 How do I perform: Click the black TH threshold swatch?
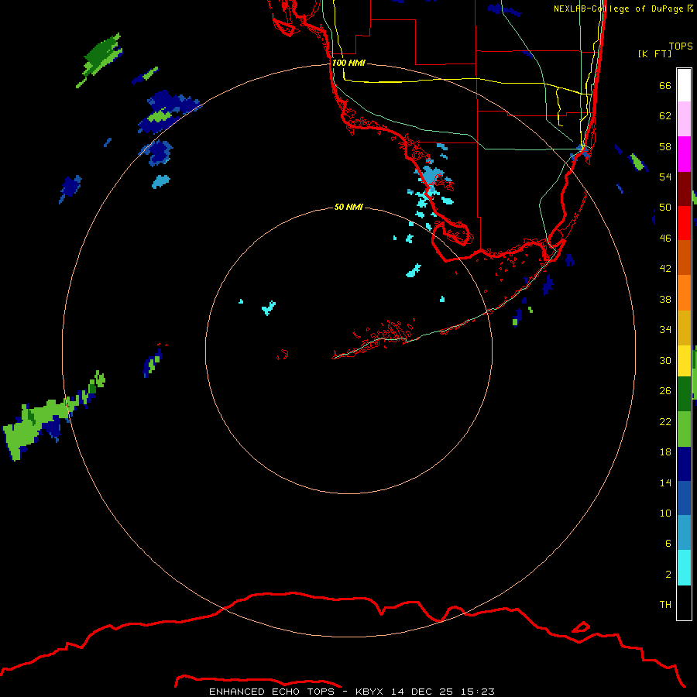click(684, 603)
